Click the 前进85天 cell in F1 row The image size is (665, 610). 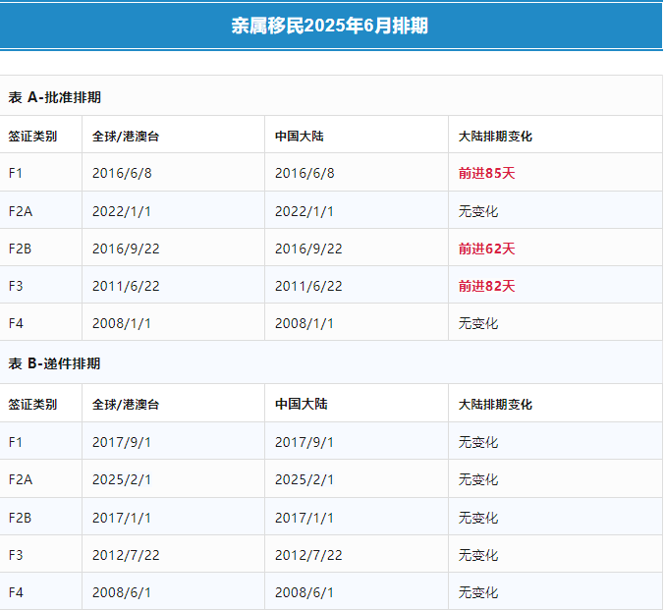click(486, 173)
